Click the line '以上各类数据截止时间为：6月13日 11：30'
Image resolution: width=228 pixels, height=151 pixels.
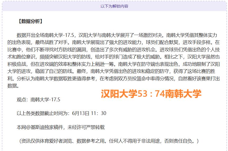click(61, 113)
